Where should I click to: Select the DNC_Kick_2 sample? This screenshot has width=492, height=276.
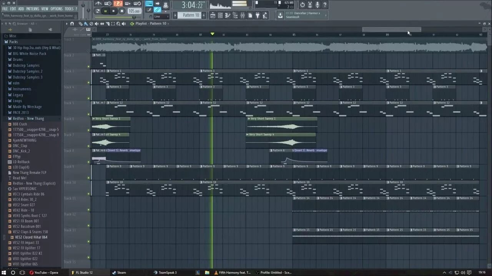click(21, 151)
